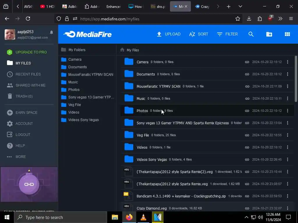Viewport: 298px width, 223px height.
Task: Open Firefox application menu hamburger
Action: tap(291, 19)
